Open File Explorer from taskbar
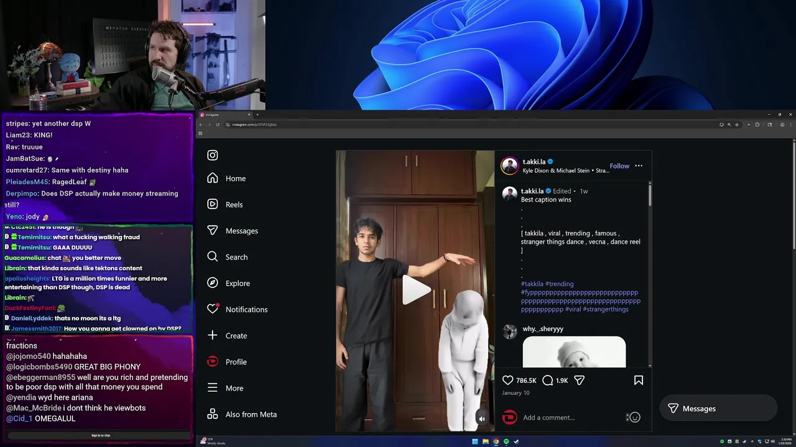 (x=486, y=441)
